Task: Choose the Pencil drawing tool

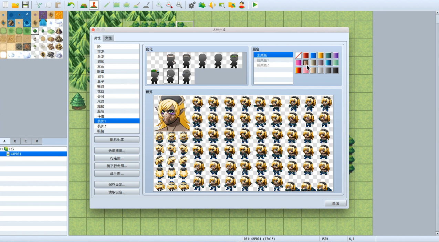Action: 106,5
